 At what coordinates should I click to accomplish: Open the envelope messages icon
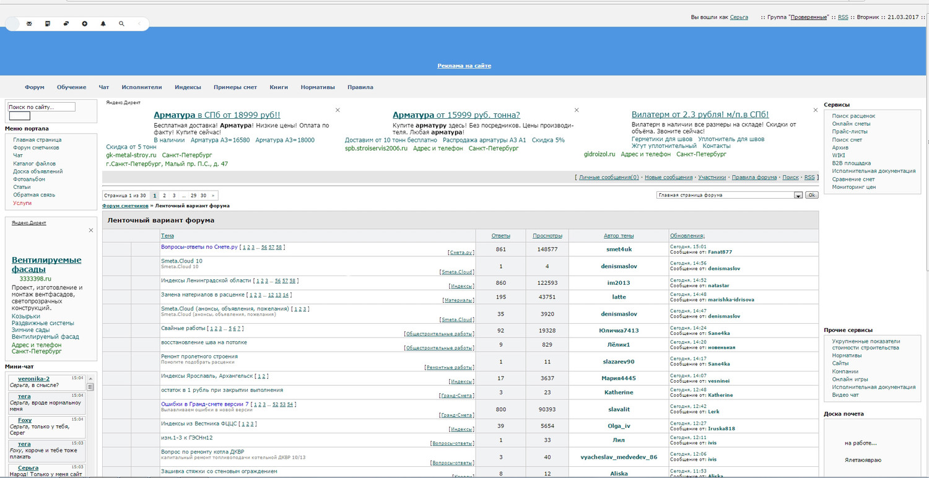(x=29, y=24)
